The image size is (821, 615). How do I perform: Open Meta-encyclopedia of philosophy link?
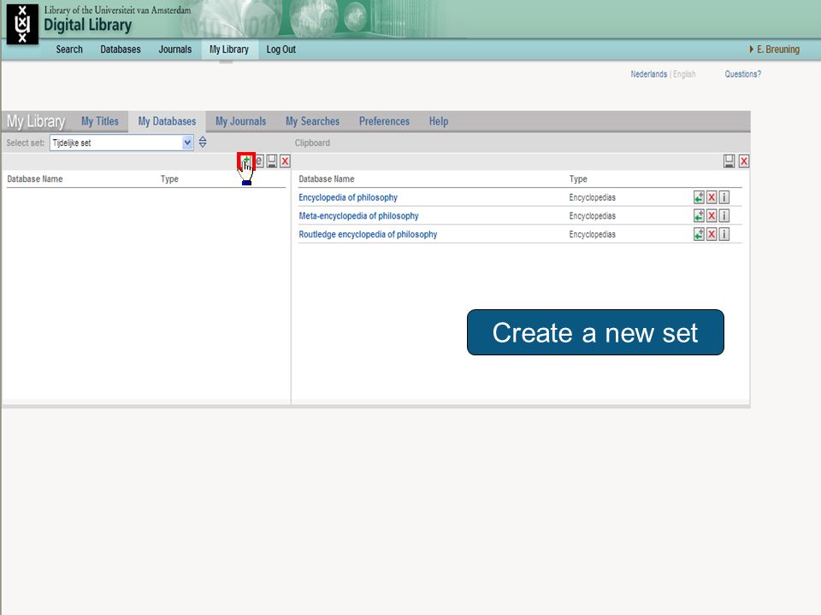358,215
